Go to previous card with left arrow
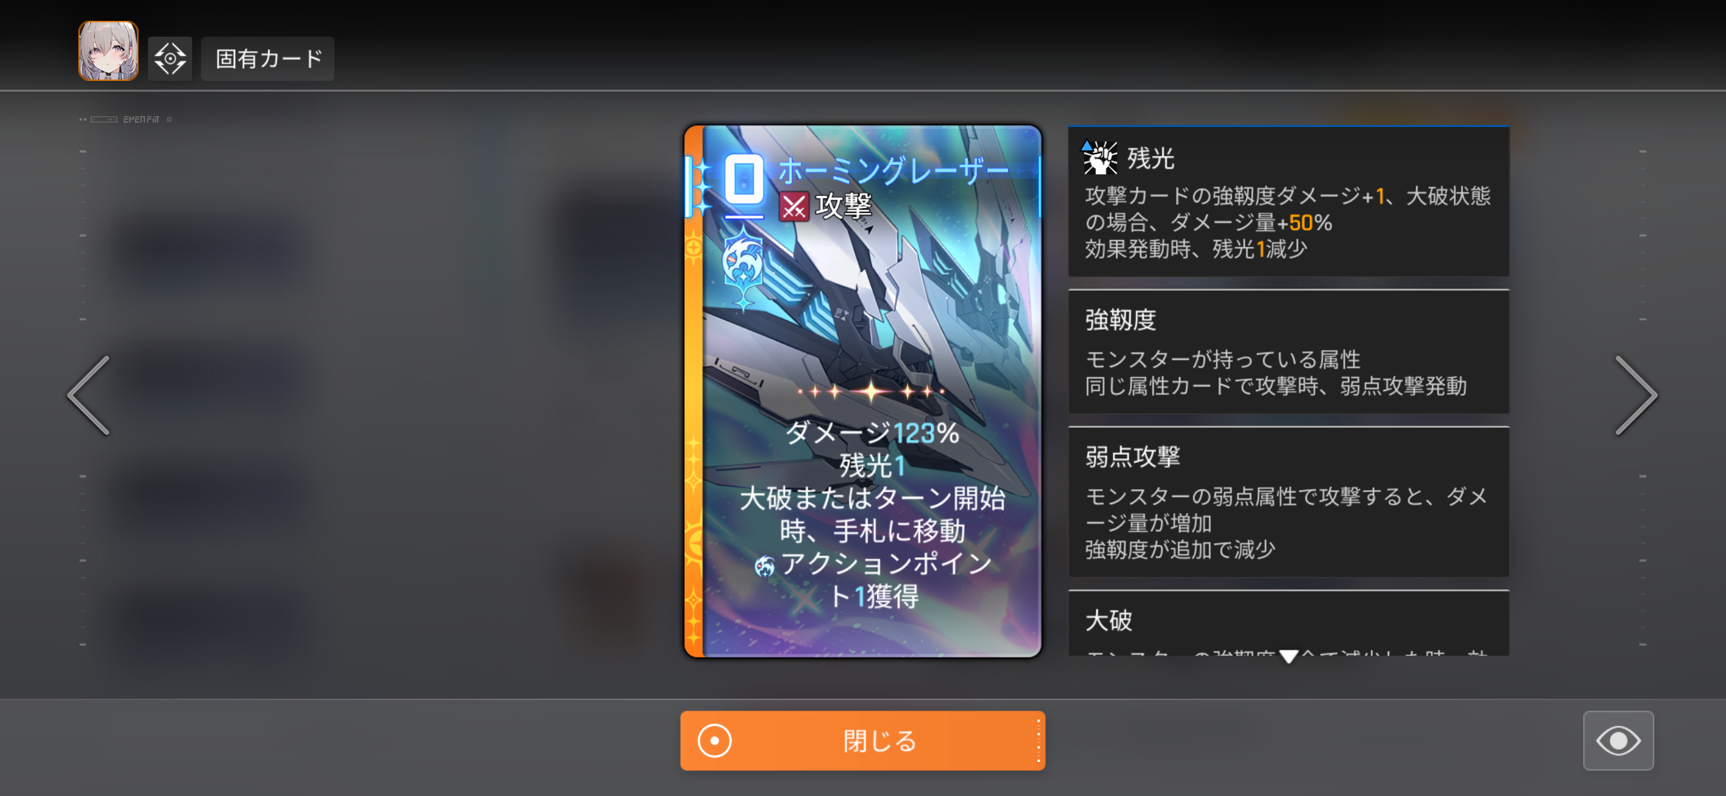This screenshot has width=1726, height=796. pos(89,395)
